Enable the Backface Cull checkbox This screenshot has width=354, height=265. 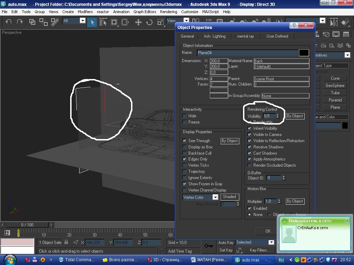tap(185, 153)
